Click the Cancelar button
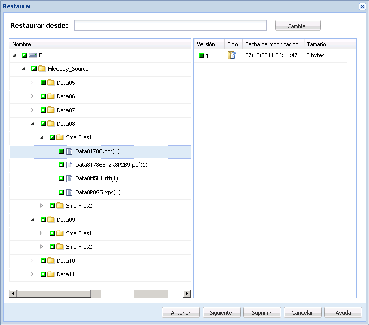Image resolution: width=369 pixels, height=325 pixels. 303,312
